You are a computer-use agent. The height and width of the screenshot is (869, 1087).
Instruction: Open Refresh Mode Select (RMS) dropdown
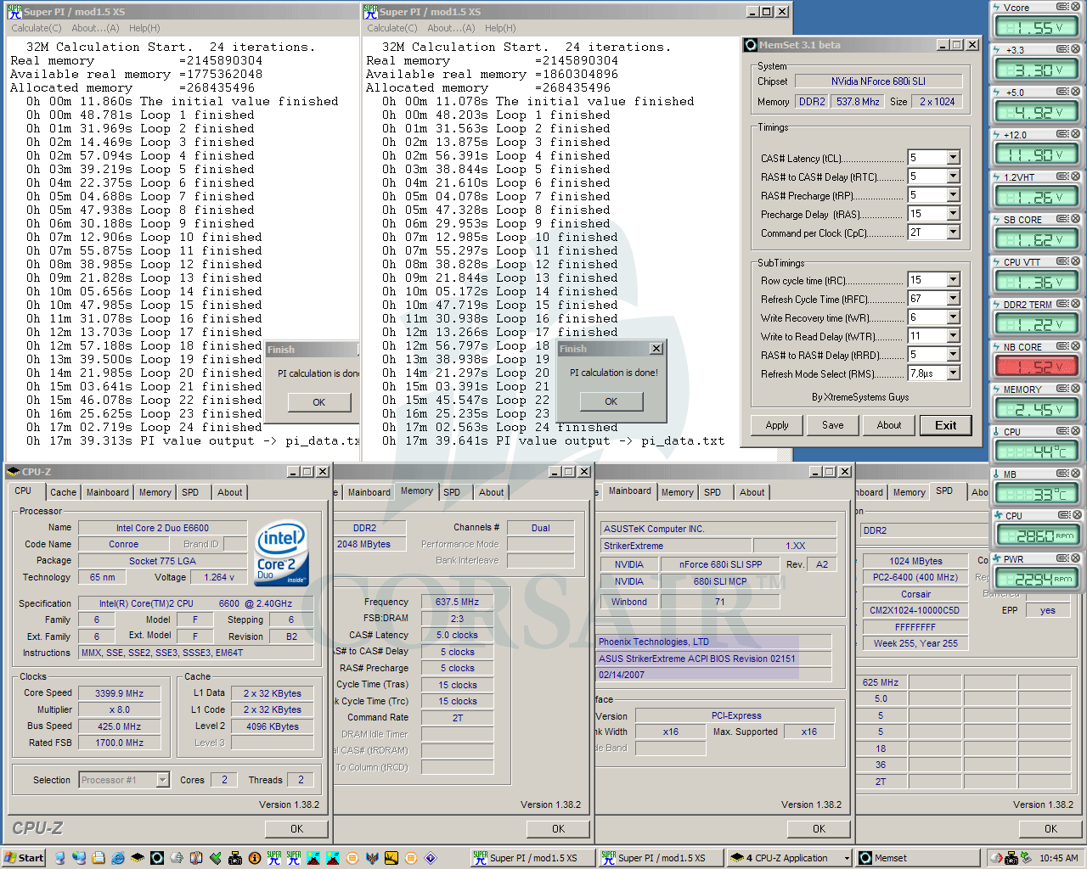coord(953,373)
